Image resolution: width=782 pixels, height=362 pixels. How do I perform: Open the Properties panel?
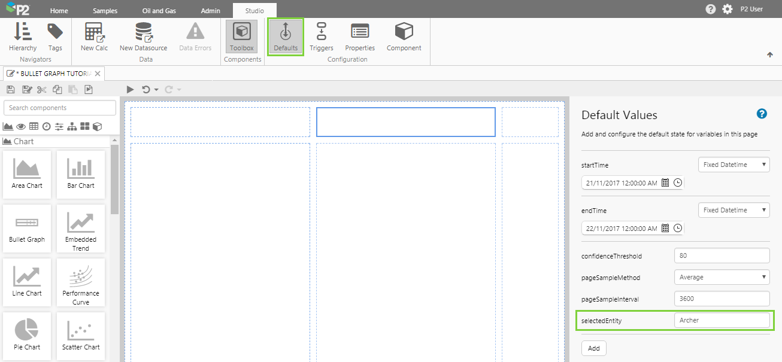click(x=360, y=37)
